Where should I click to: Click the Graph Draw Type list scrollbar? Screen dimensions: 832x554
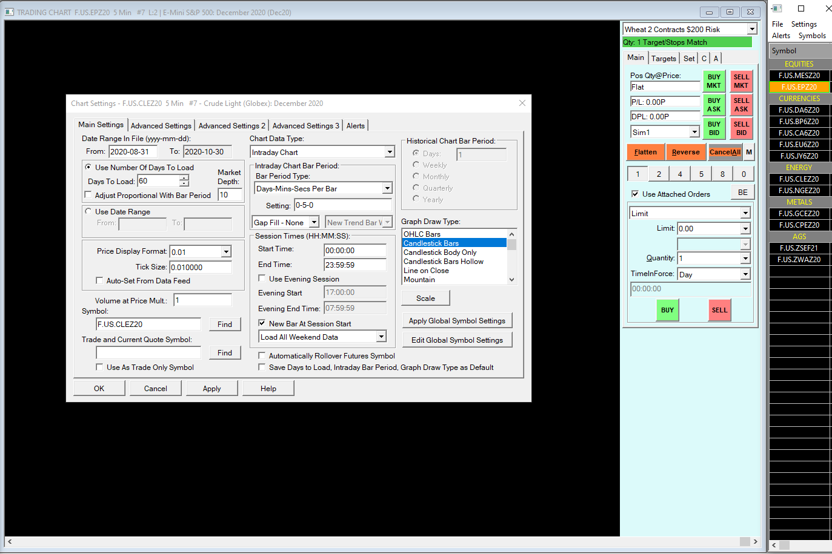(x=511, y=257)
